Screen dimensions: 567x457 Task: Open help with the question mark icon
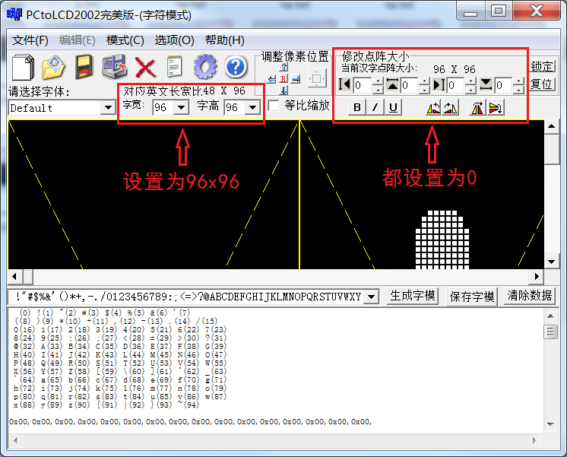(x=236, y=67)
